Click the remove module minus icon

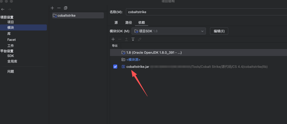click(59, 8)
